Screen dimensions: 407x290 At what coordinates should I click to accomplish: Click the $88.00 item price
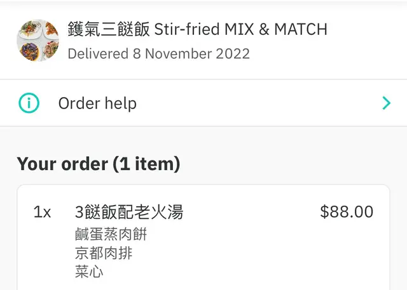[x=347, y=212]
